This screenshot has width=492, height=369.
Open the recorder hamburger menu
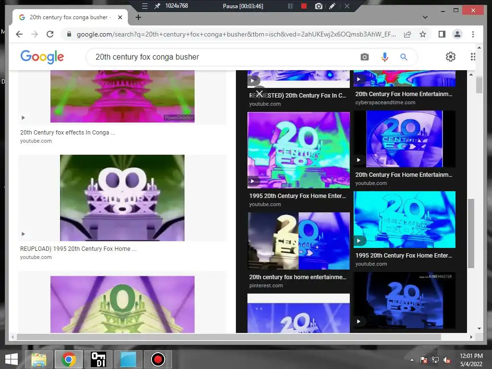[145, 6]
